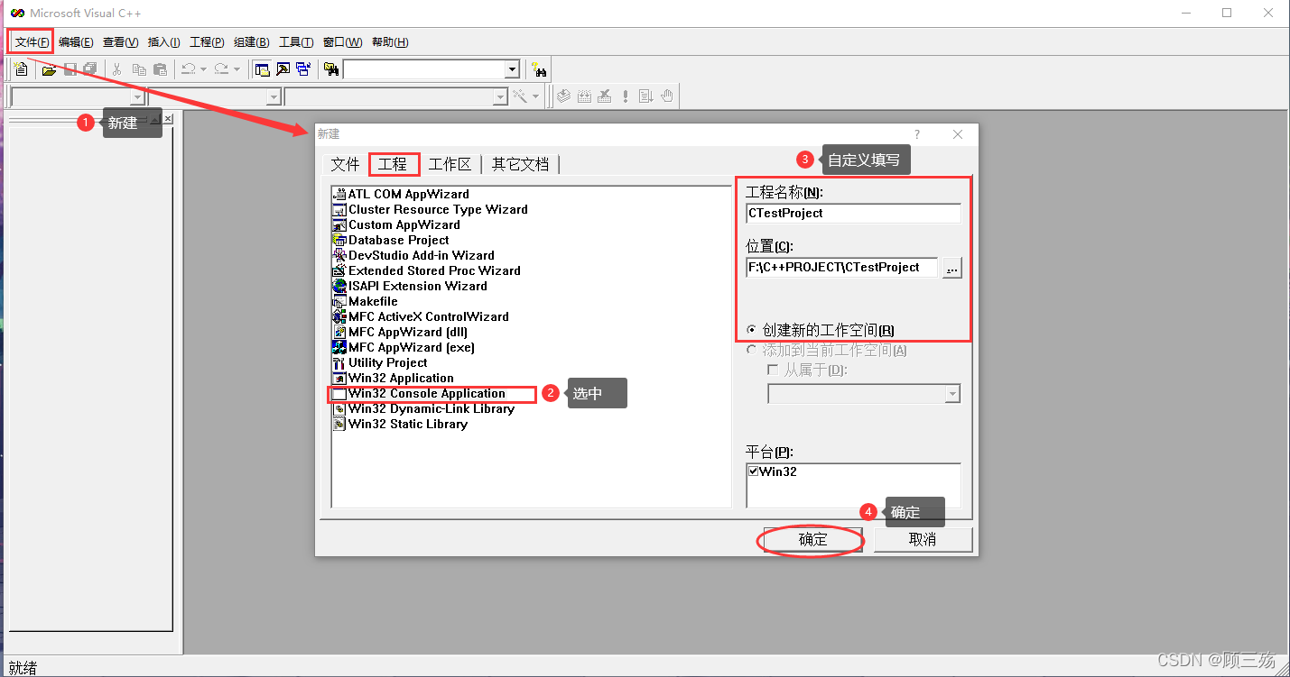Viewport: 1290px width, 677px height.
Task: Click the Redo arrow icon
Action: [221, 69]
